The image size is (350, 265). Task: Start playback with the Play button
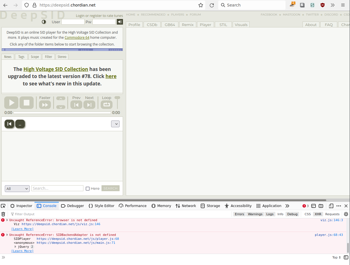[11, 103]
